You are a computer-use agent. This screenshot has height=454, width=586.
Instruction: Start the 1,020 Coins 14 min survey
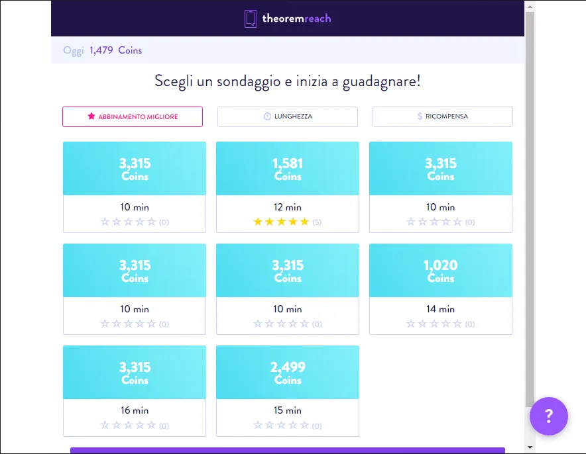click(x=441, y=289)
